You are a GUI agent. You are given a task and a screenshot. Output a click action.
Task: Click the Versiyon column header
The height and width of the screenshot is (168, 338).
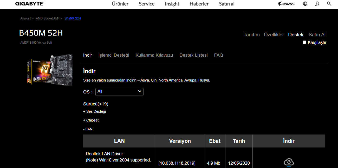pyautogui.click(x=180, y=141)
